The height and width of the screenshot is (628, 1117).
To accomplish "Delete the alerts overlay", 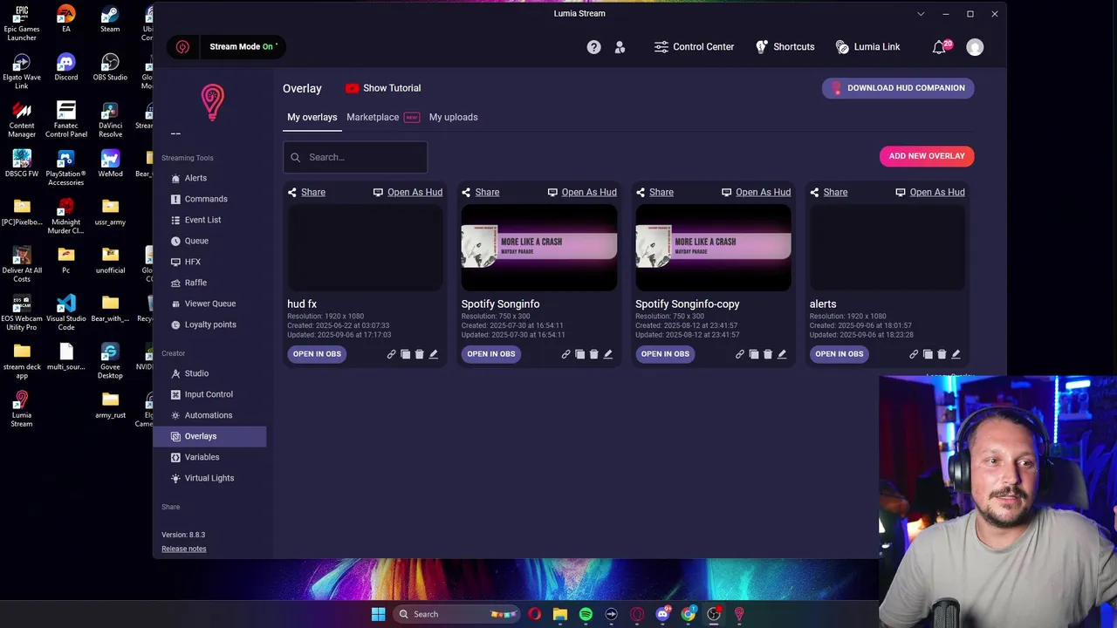I will (942, 354).
